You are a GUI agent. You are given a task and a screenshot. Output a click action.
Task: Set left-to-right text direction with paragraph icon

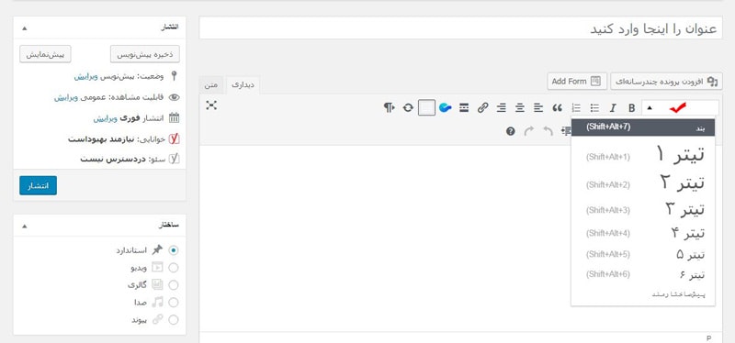pos(389,108)
